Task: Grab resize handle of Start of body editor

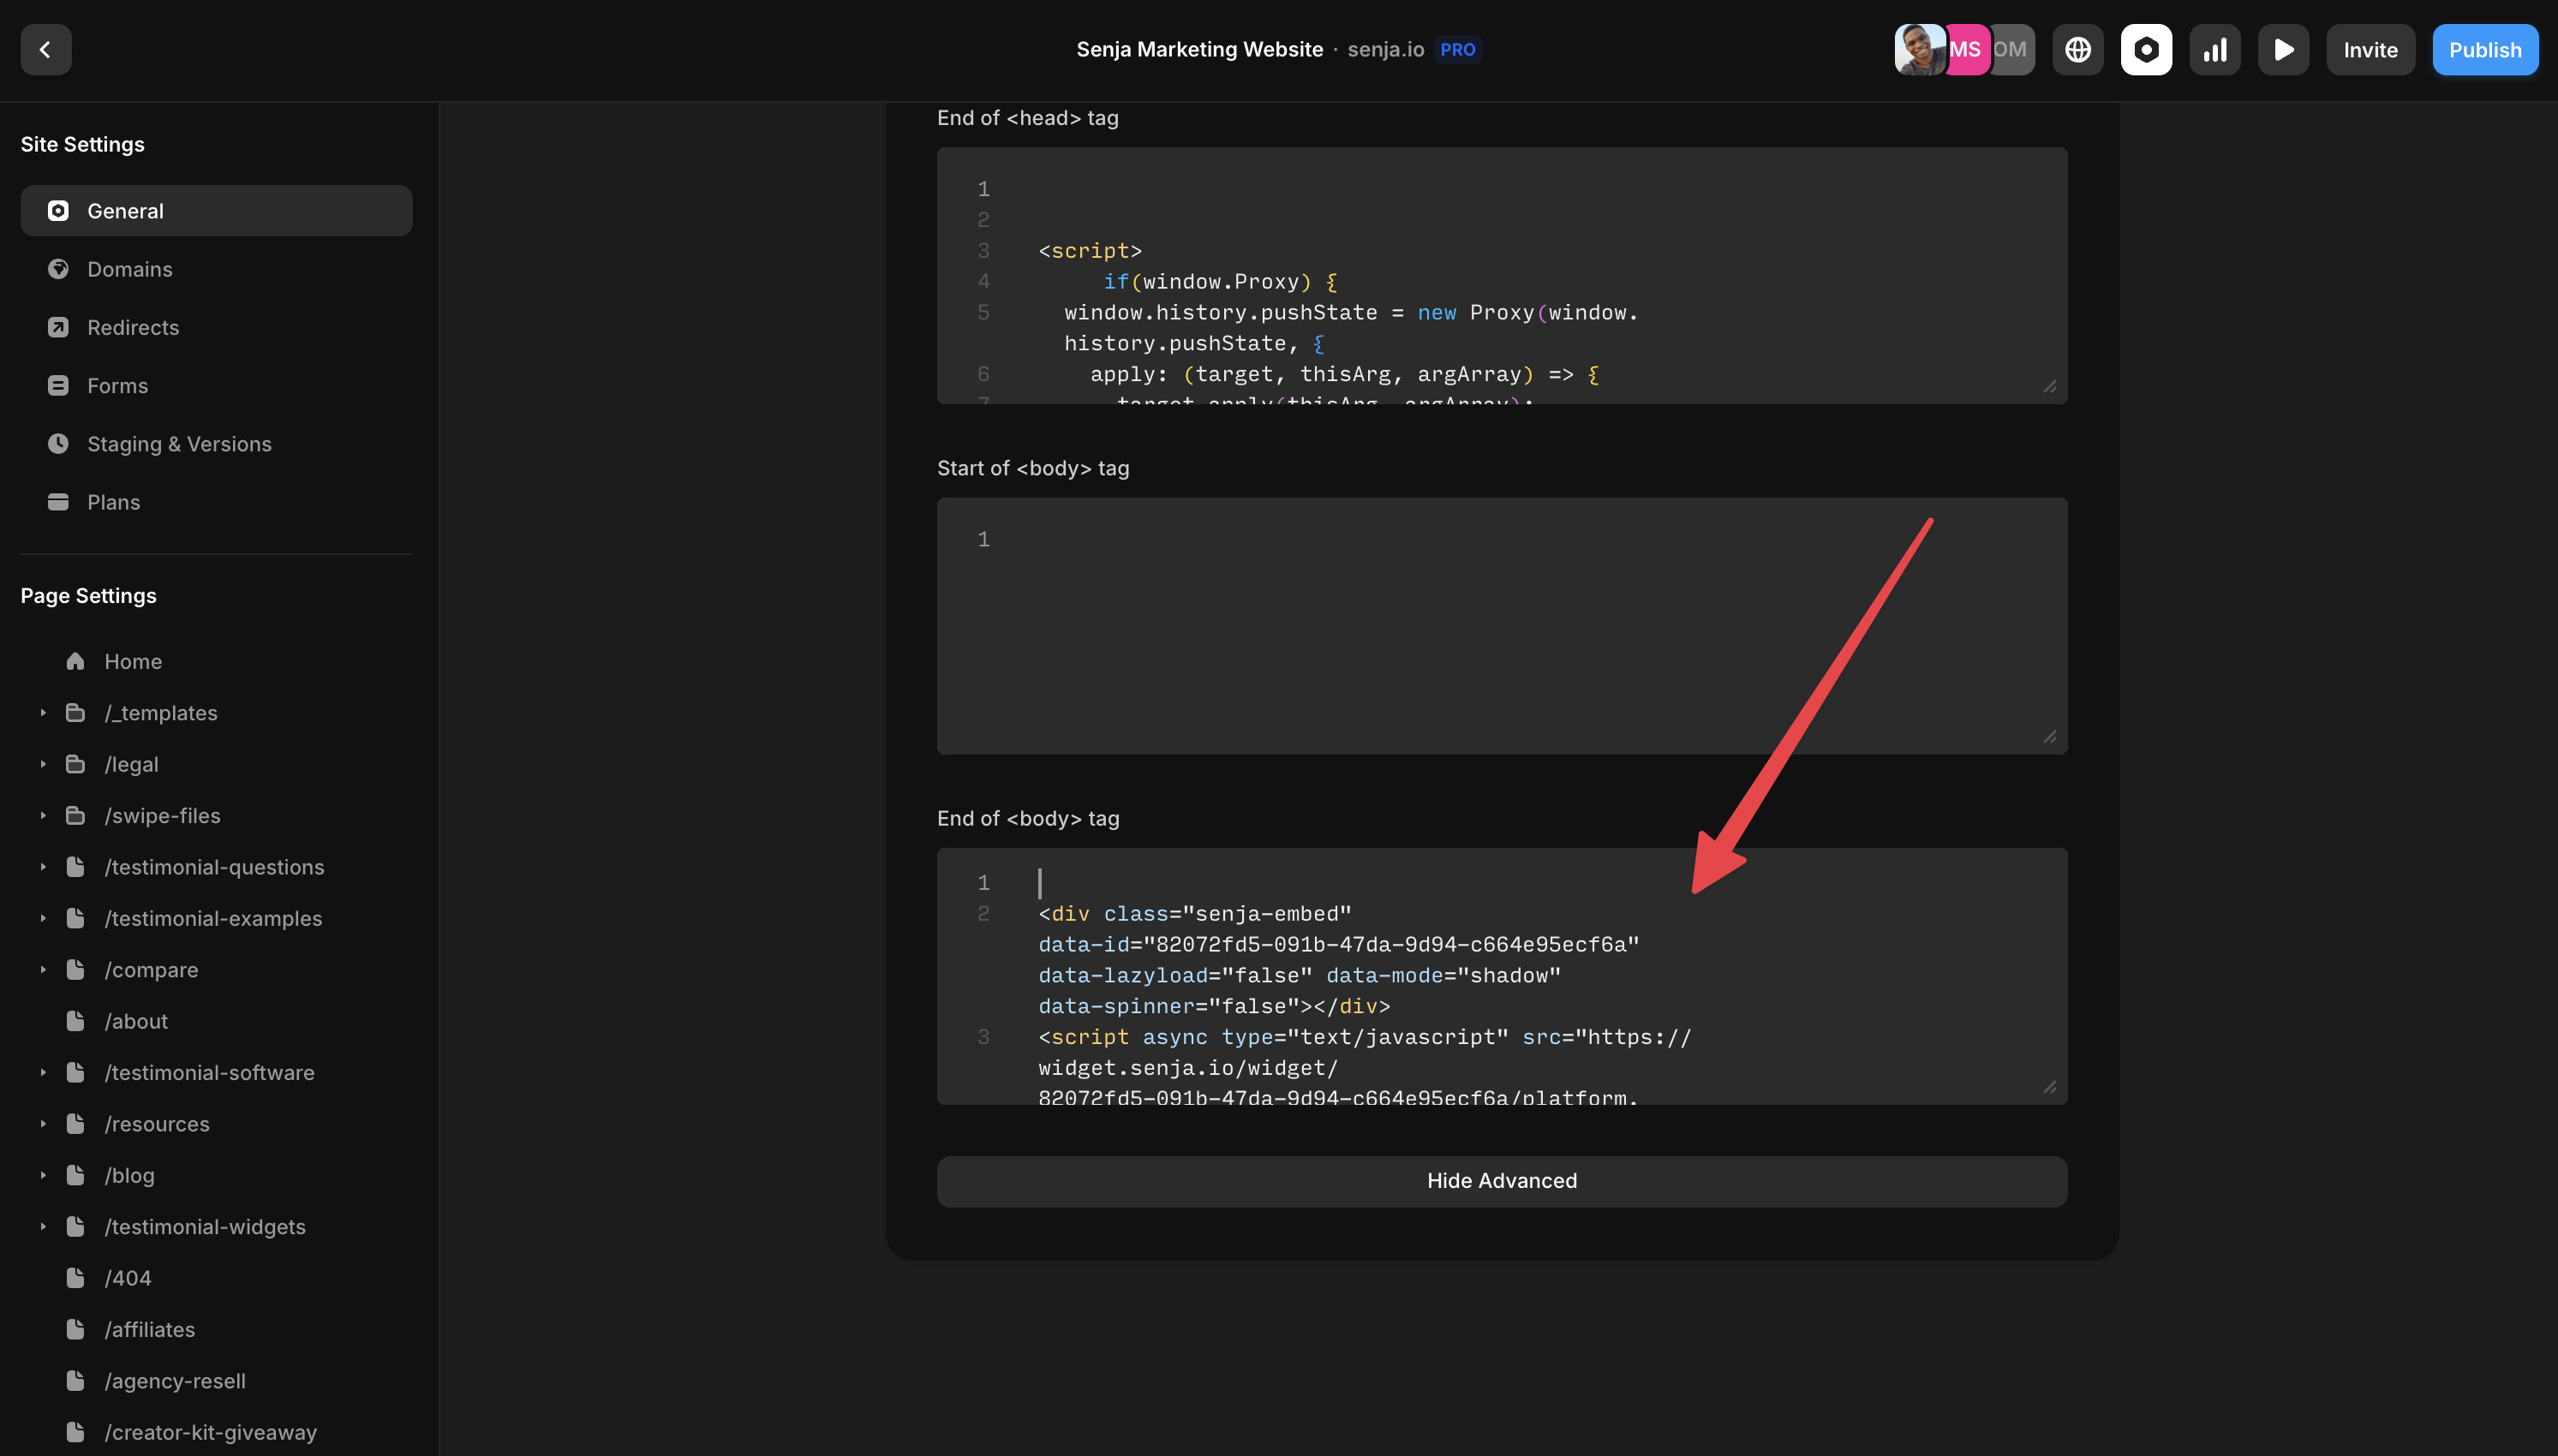Action: pos(2051,737)
